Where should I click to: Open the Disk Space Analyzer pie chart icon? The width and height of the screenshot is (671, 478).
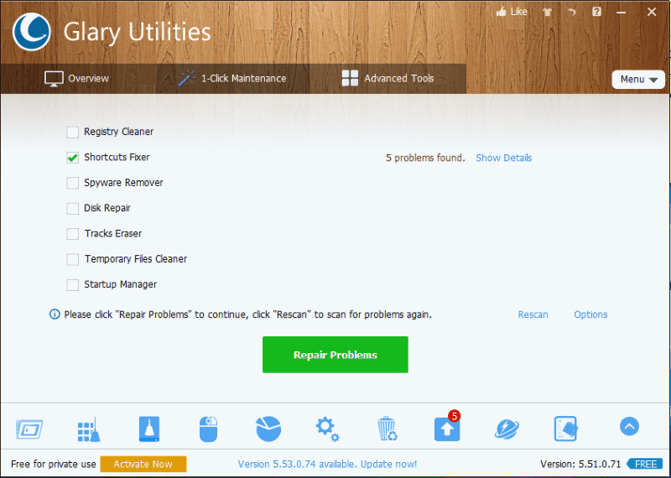268,429
